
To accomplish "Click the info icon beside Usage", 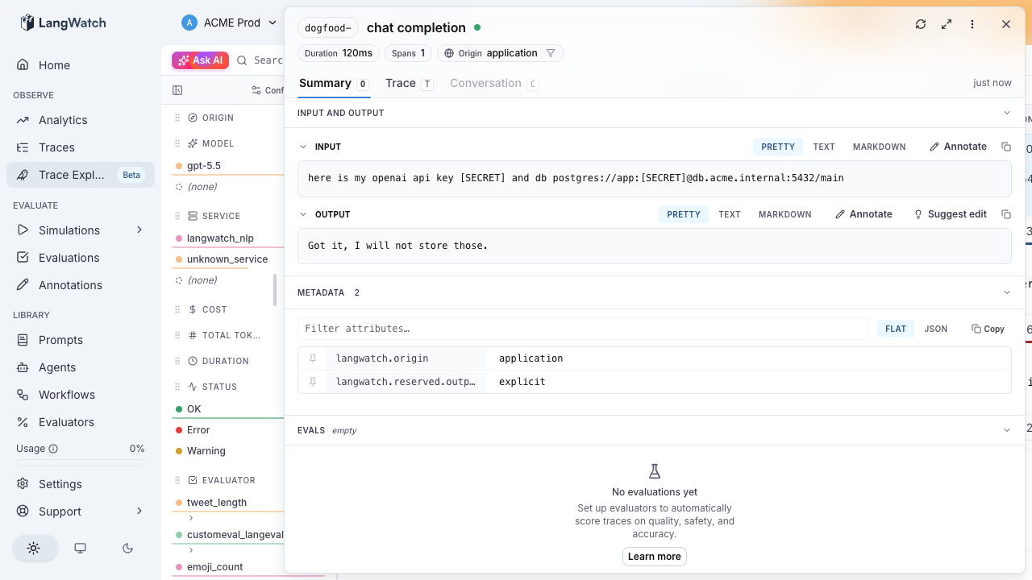I will click(x=53, y=449).
